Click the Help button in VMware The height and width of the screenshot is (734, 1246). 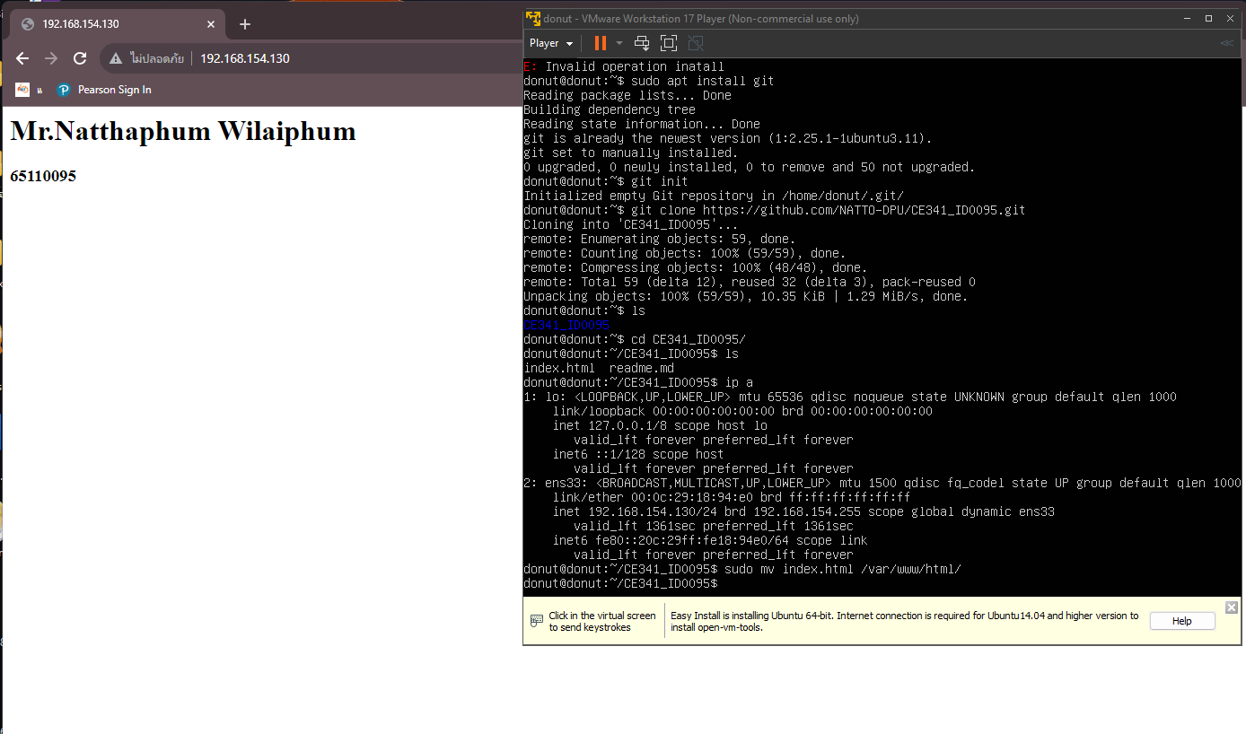pos(1182,620)
